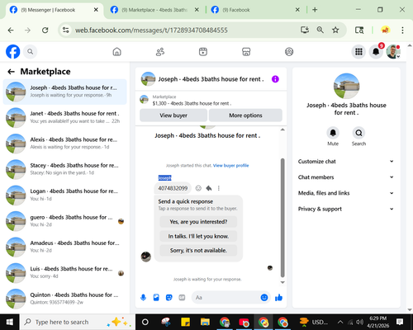Image resolution: width=413 pixels, height=330 pixels.
Task: Open Quinton conversation in list
Action: pos(64,299)
